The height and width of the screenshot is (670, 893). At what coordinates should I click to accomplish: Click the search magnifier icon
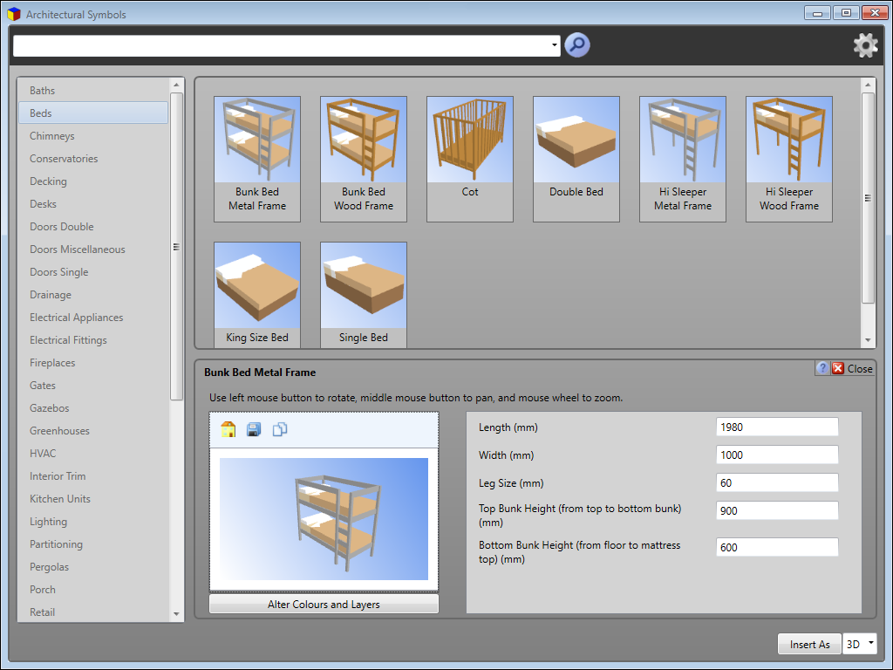pyautogui.click(x=576, y=44)
